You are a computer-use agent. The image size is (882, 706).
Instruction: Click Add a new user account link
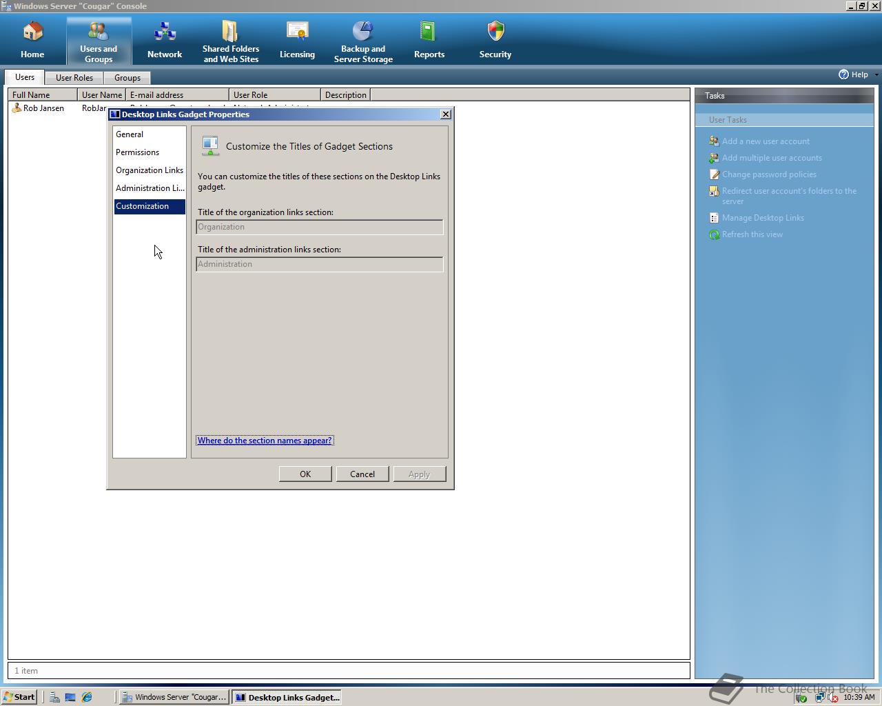point(766,141)
